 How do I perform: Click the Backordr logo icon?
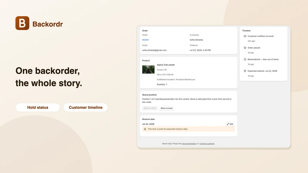(22, 23)
